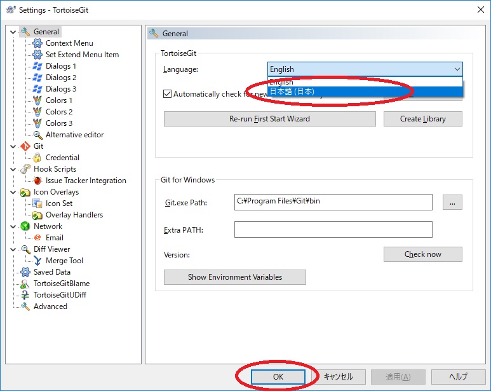Screen dimensions: 491x391
Task: Click the Check now button
Action: click(x=423, y=254)
